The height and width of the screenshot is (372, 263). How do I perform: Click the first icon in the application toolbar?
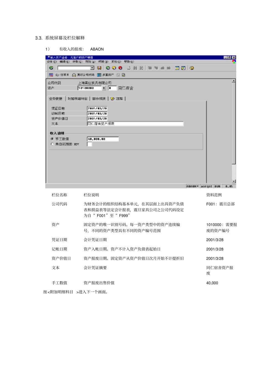51,75
